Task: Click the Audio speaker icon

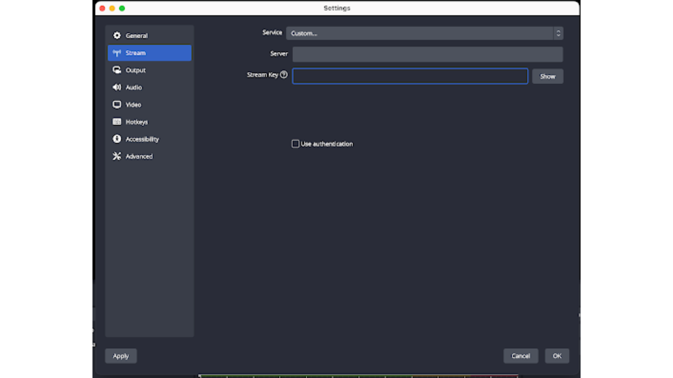Action: 117,87
